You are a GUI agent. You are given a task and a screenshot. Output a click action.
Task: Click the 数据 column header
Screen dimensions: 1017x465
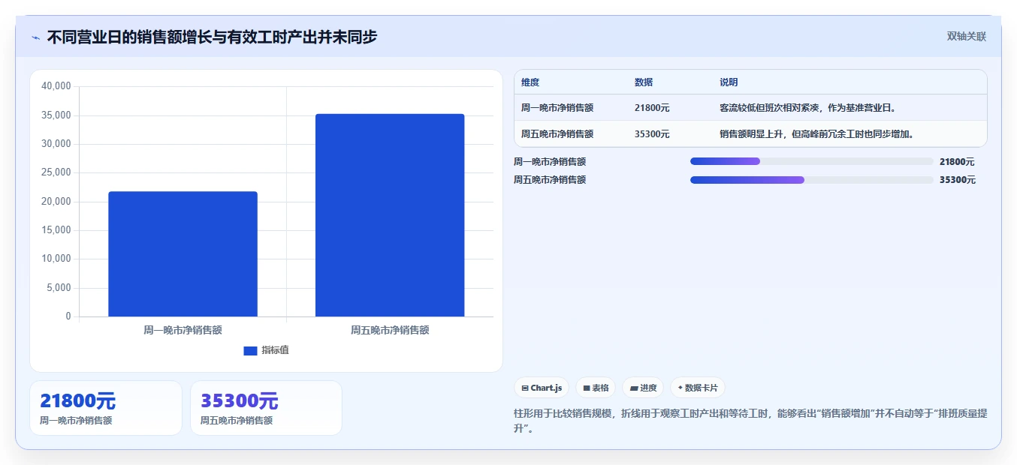click(x=644, y=82)
